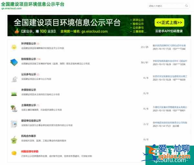Open the sun icon beside 环评报告公示
The height and width of the screenshot is (165, 194).
pyautogui.click(x=14, y=47)
